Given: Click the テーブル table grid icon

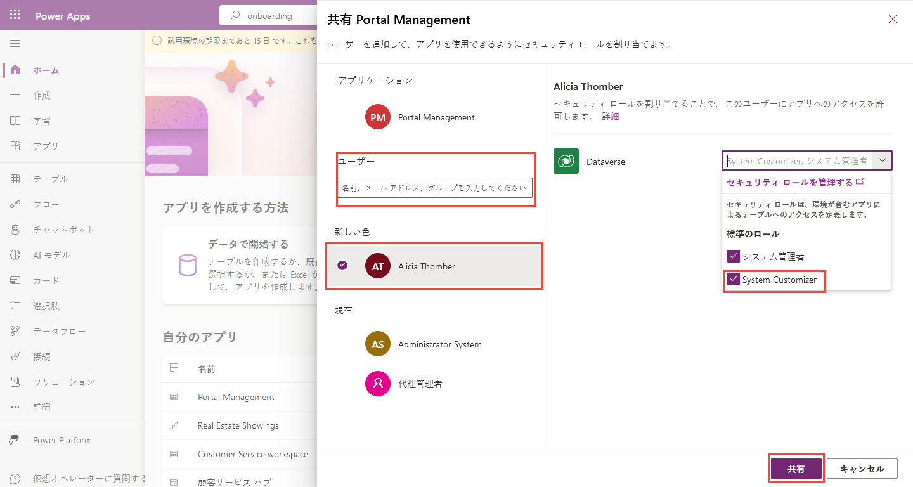Looking at the screenshot, I should tap(15, 179).
